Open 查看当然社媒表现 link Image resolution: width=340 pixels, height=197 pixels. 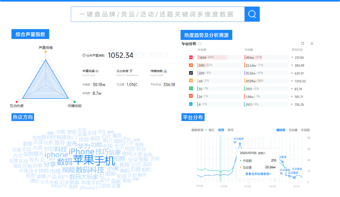point(258,173)
